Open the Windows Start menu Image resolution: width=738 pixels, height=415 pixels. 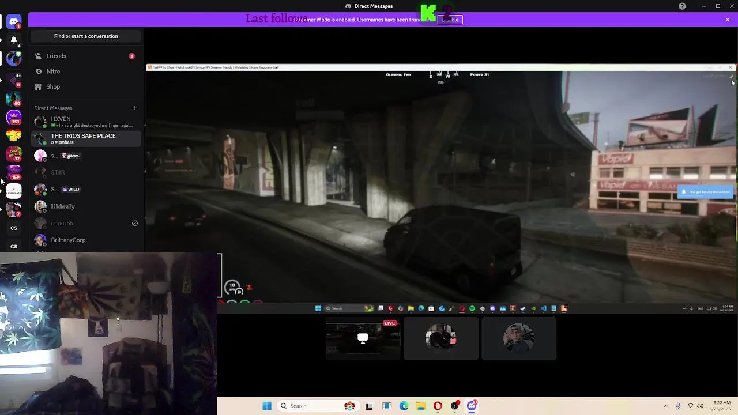click(267, 406)
